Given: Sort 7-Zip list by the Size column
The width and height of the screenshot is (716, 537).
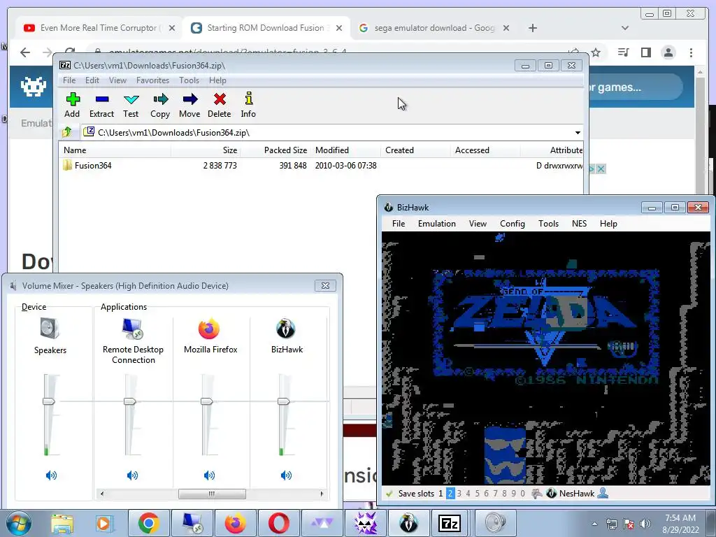Looking at the screenshot, I should pyautogui.click(x=206, y=150).
